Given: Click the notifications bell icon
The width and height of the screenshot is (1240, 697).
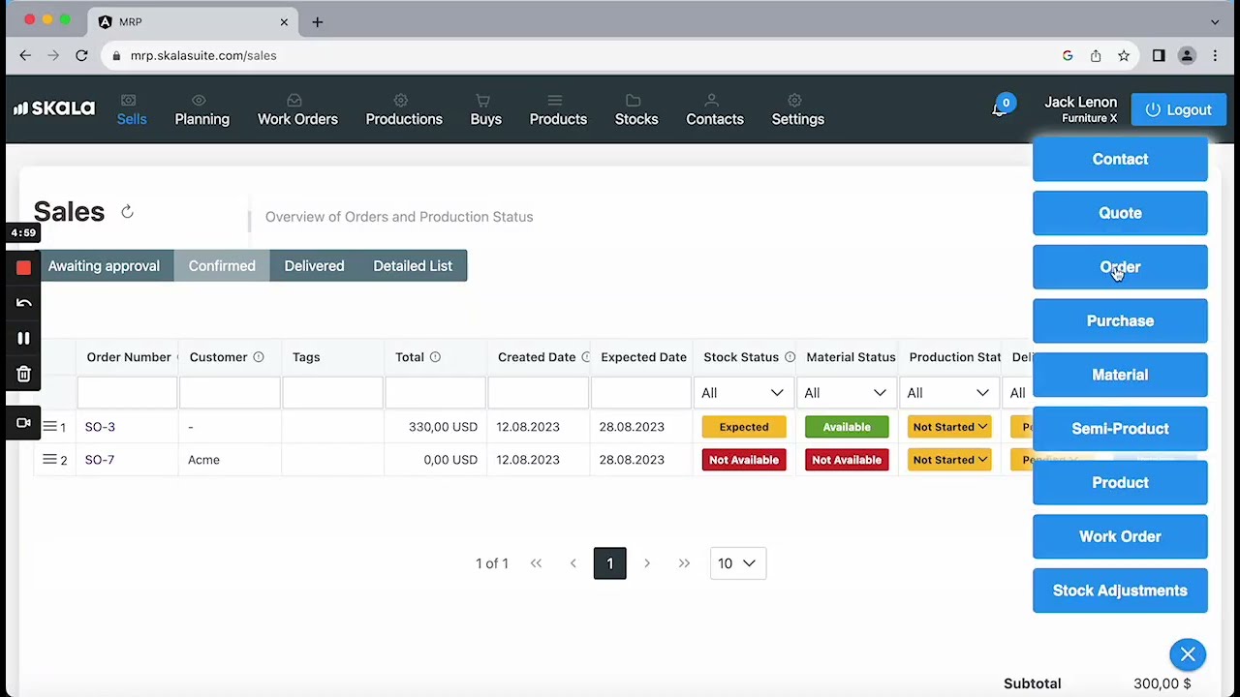Looking at the screenshot, I should [999, 109].
